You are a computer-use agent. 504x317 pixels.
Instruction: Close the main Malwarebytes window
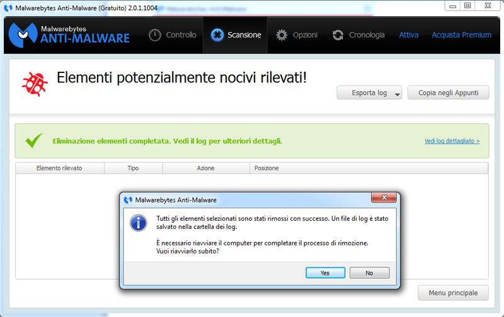[488, 6]
